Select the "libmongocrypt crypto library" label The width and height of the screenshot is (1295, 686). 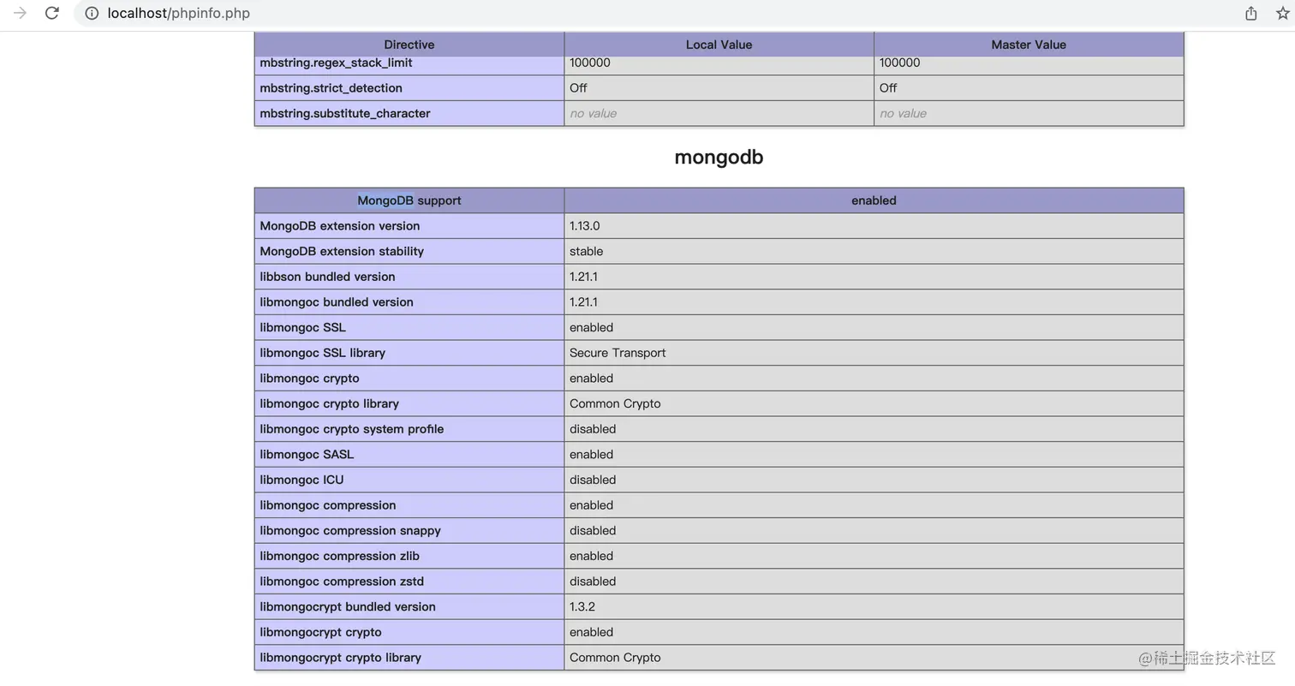coord(341,658)
